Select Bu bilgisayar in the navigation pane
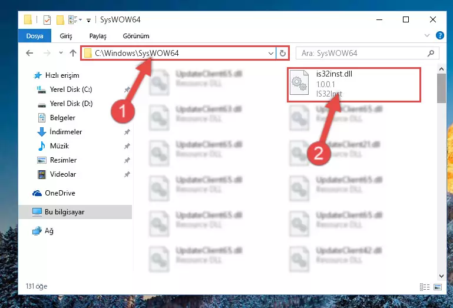The image size is (453, 308). pos(75,212)
